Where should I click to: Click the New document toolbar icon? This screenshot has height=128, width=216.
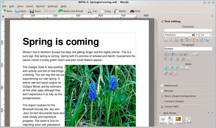click(x=4, y=11)
